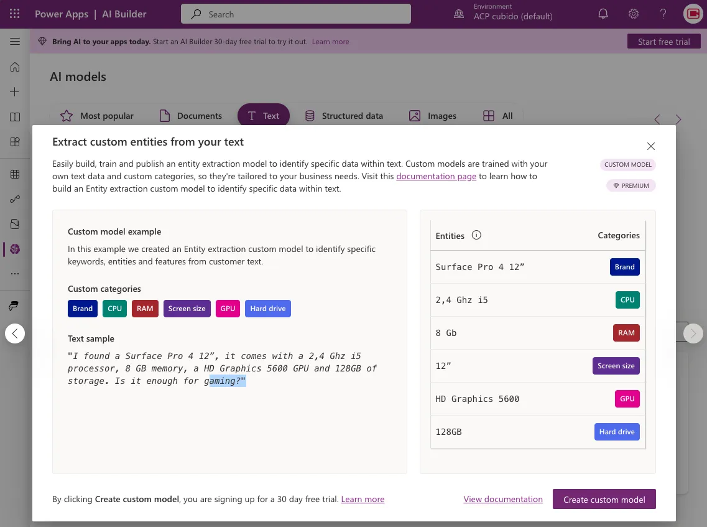The height and width of the screenshot is (527, 707).
Task: Open the app launcher waffle icon
Action: (x=15, y=14)
